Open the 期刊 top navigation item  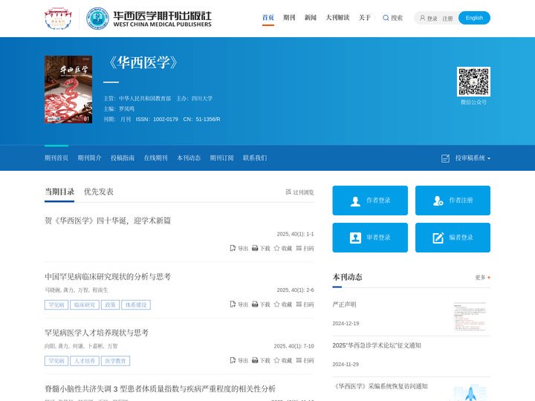pyautogui.click(x=289, y=17)
